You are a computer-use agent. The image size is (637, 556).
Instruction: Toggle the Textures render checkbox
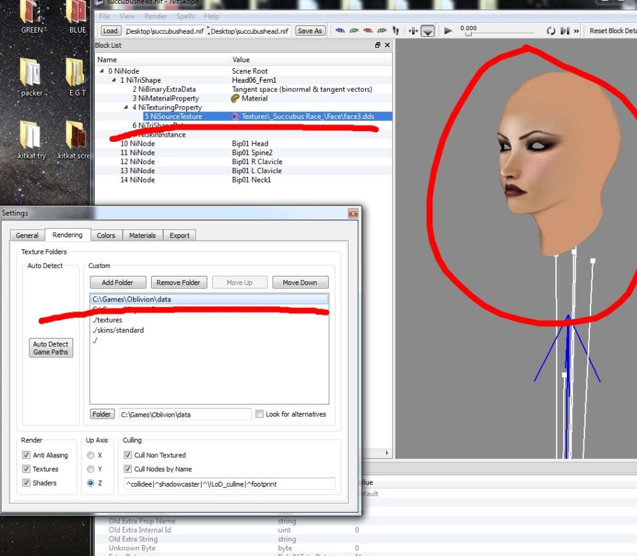(x=26, y=469)
